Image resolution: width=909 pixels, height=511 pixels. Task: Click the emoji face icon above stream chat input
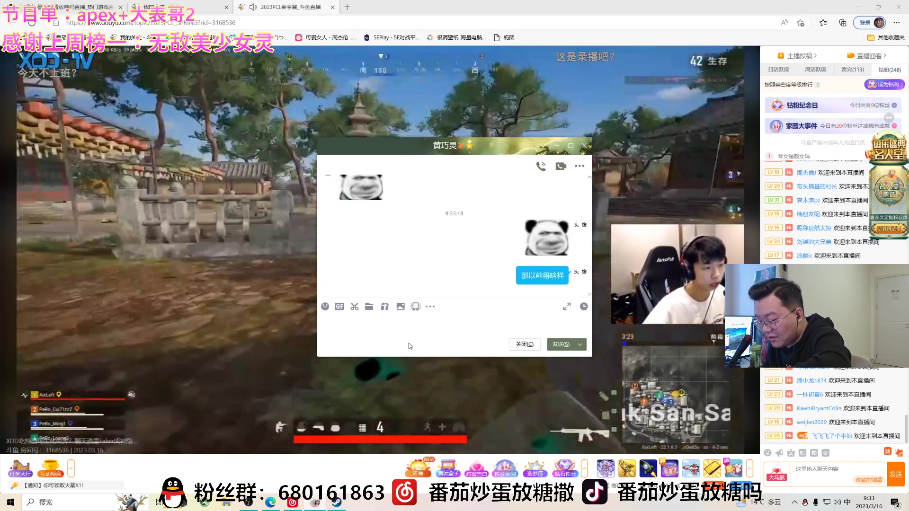coord(768,453)
